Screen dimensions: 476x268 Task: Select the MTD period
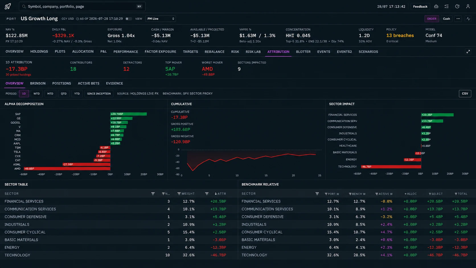50,94
